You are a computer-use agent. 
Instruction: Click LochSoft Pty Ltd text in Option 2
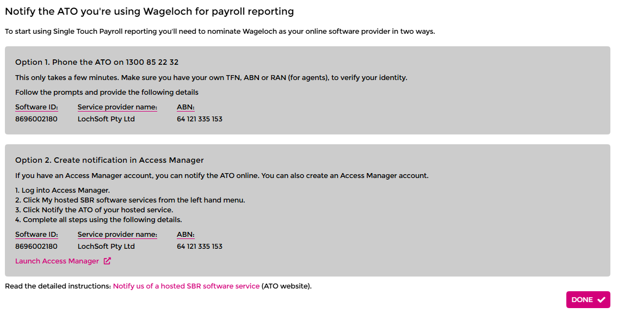106,246
